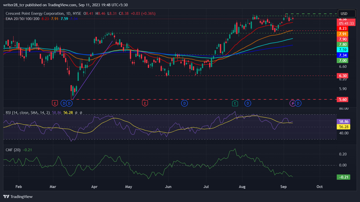Click the first of two March dividend markers
This screenshot has height=202, width=360.
[64, 103]
